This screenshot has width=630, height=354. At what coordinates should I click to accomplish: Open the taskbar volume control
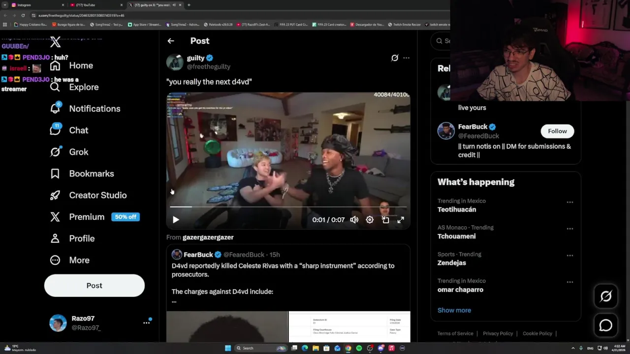[606, 348]
